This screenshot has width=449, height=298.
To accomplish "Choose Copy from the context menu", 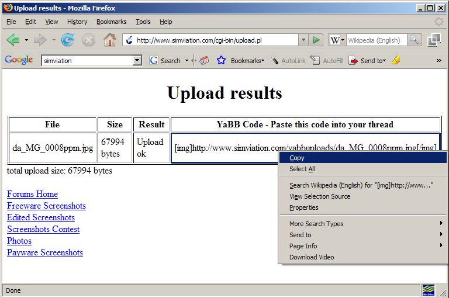I will point(297,158).
